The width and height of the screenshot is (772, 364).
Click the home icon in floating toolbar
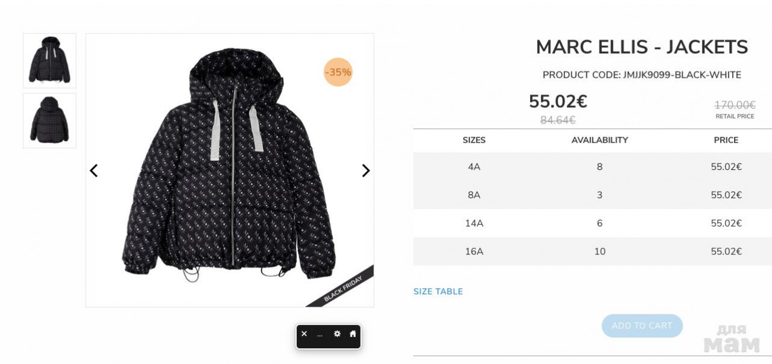click(x=353, y=334)
